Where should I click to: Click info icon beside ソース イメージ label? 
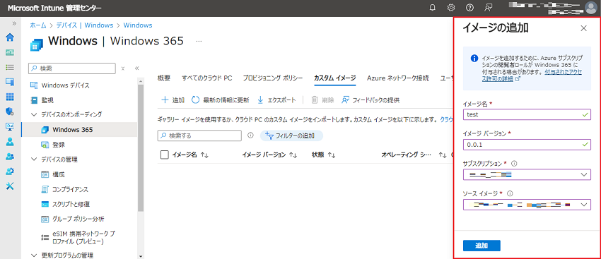510,193
